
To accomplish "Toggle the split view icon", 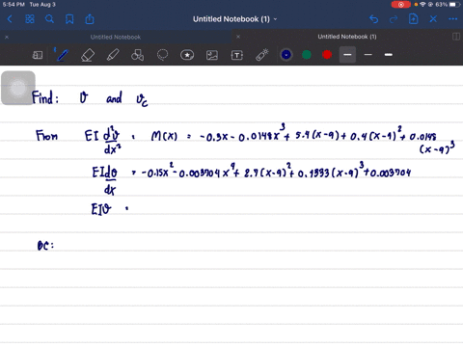I will (456, 37).
